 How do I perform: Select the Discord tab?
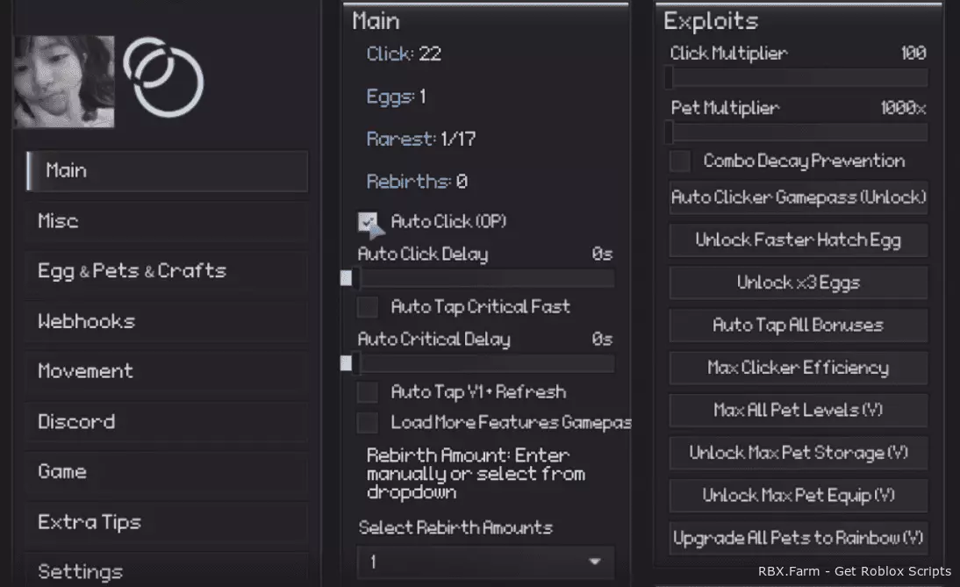click(x=167, y=422)
